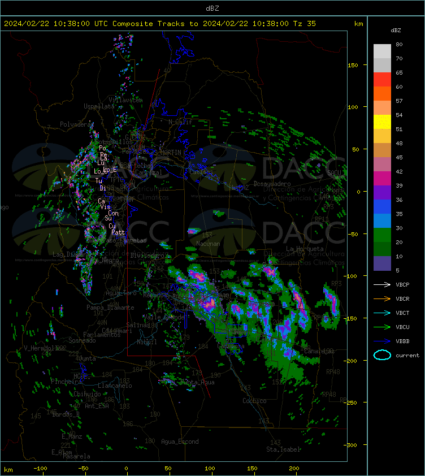Click the 'La_Horqueta' place label
The image size is (425, 476).
click(305, 249)
